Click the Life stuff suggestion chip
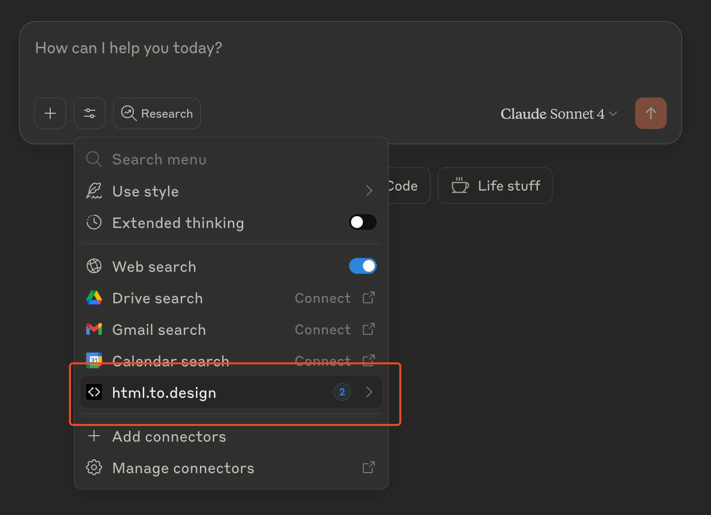 [x=495, y=186]
